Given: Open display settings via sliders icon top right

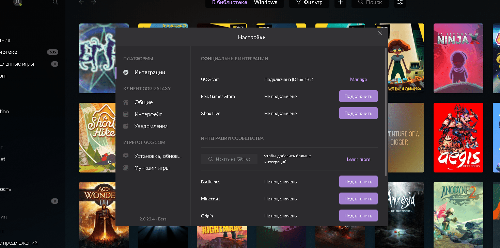Looking at the screenshot, I should pos(400,3).
